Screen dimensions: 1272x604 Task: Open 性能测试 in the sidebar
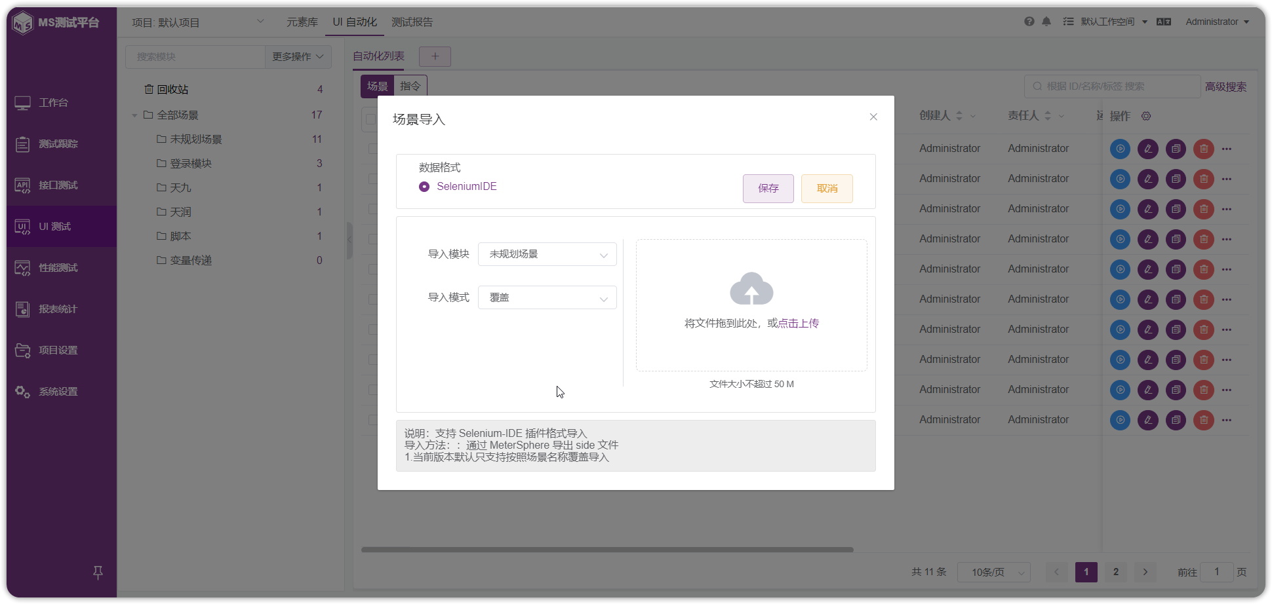click(62, 268)
